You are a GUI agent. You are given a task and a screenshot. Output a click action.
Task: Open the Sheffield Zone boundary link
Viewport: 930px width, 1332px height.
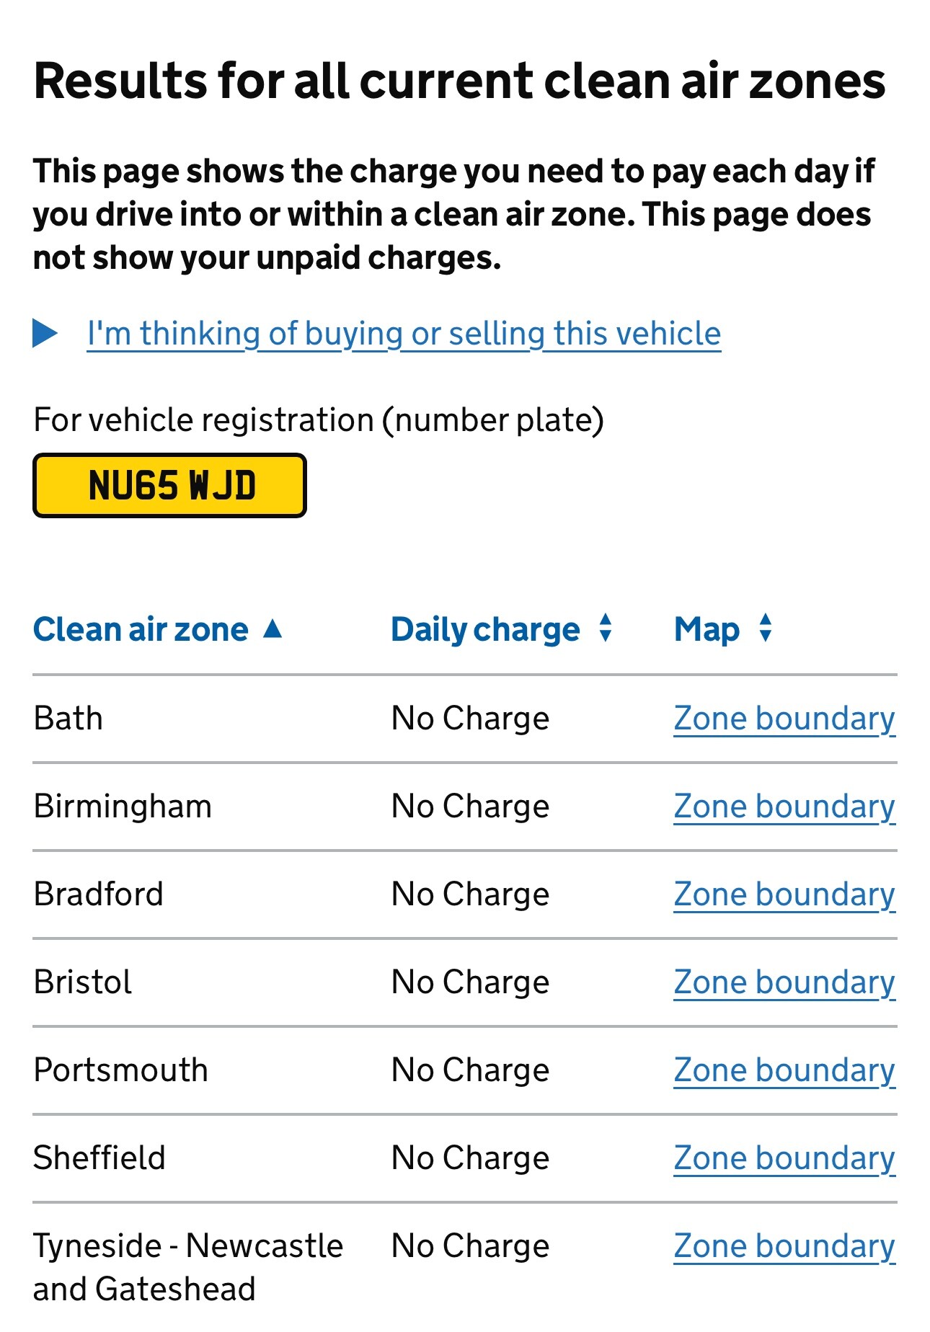(x=784, y=1158)
